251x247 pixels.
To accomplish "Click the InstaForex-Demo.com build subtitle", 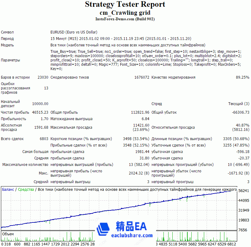I will click(125, 19).
